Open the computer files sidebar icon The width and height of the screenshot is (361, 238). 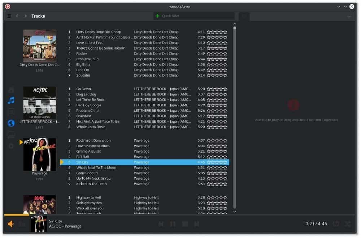tap(11, 135)
